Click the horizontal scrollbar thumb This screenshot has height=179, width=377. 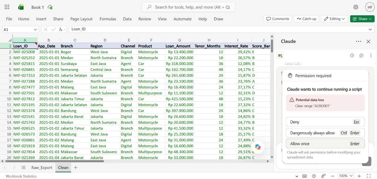(54, 161)
